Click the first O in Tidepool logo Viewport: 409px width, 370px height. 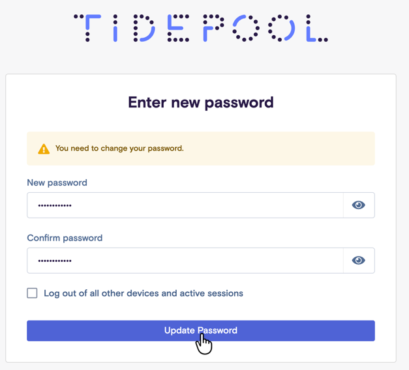pyautogui.click(x=246, y=28)
